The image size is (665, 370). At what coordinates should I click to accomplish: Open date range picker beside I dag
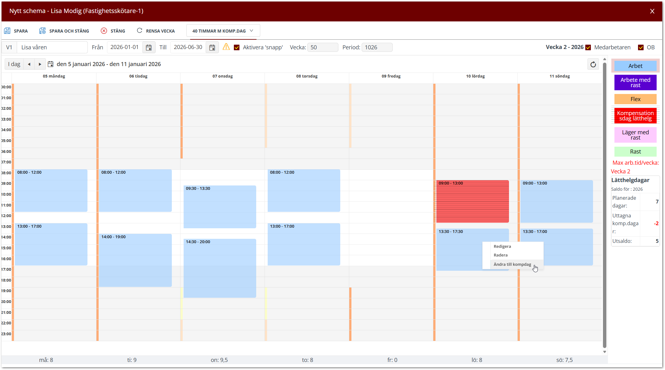coord(51,64)
